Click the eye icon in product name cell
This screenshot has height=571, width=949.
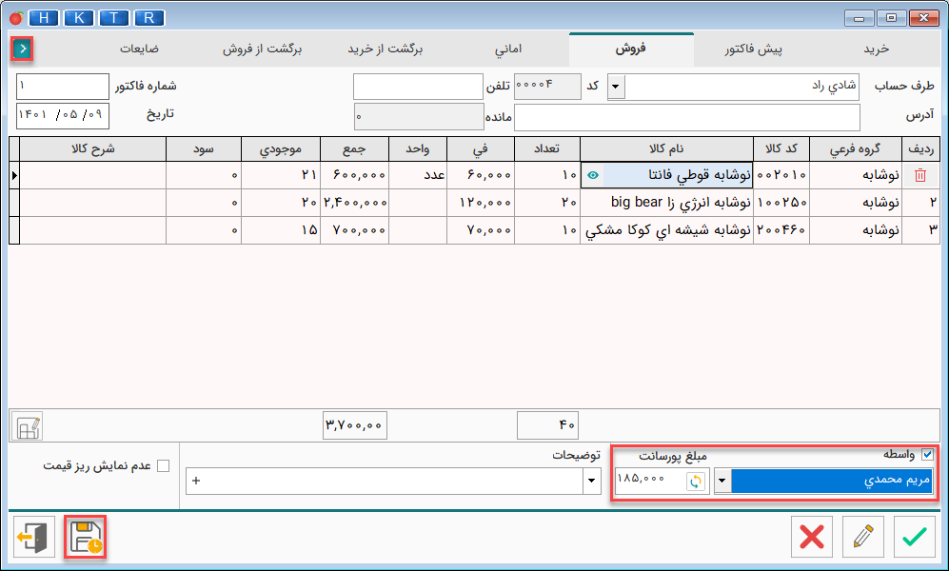point(593,175)
